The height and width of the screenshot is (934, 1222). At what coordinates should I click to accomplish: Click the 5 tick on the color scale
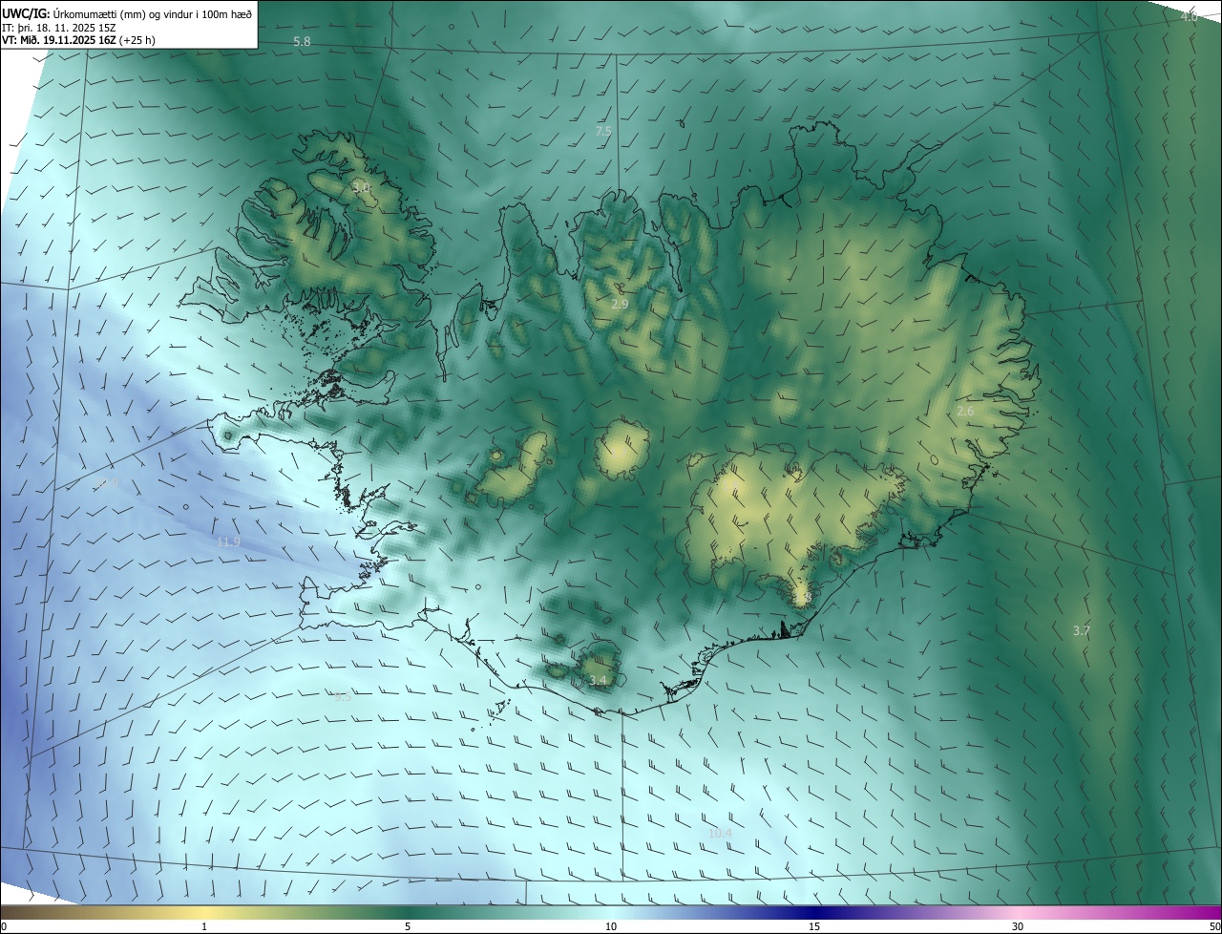point(408,927)
